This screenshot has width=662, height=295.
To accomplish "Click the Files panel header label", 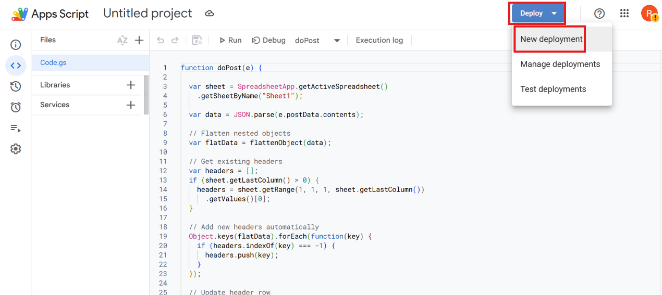I will pyautogui.click(x=48, y=40).
